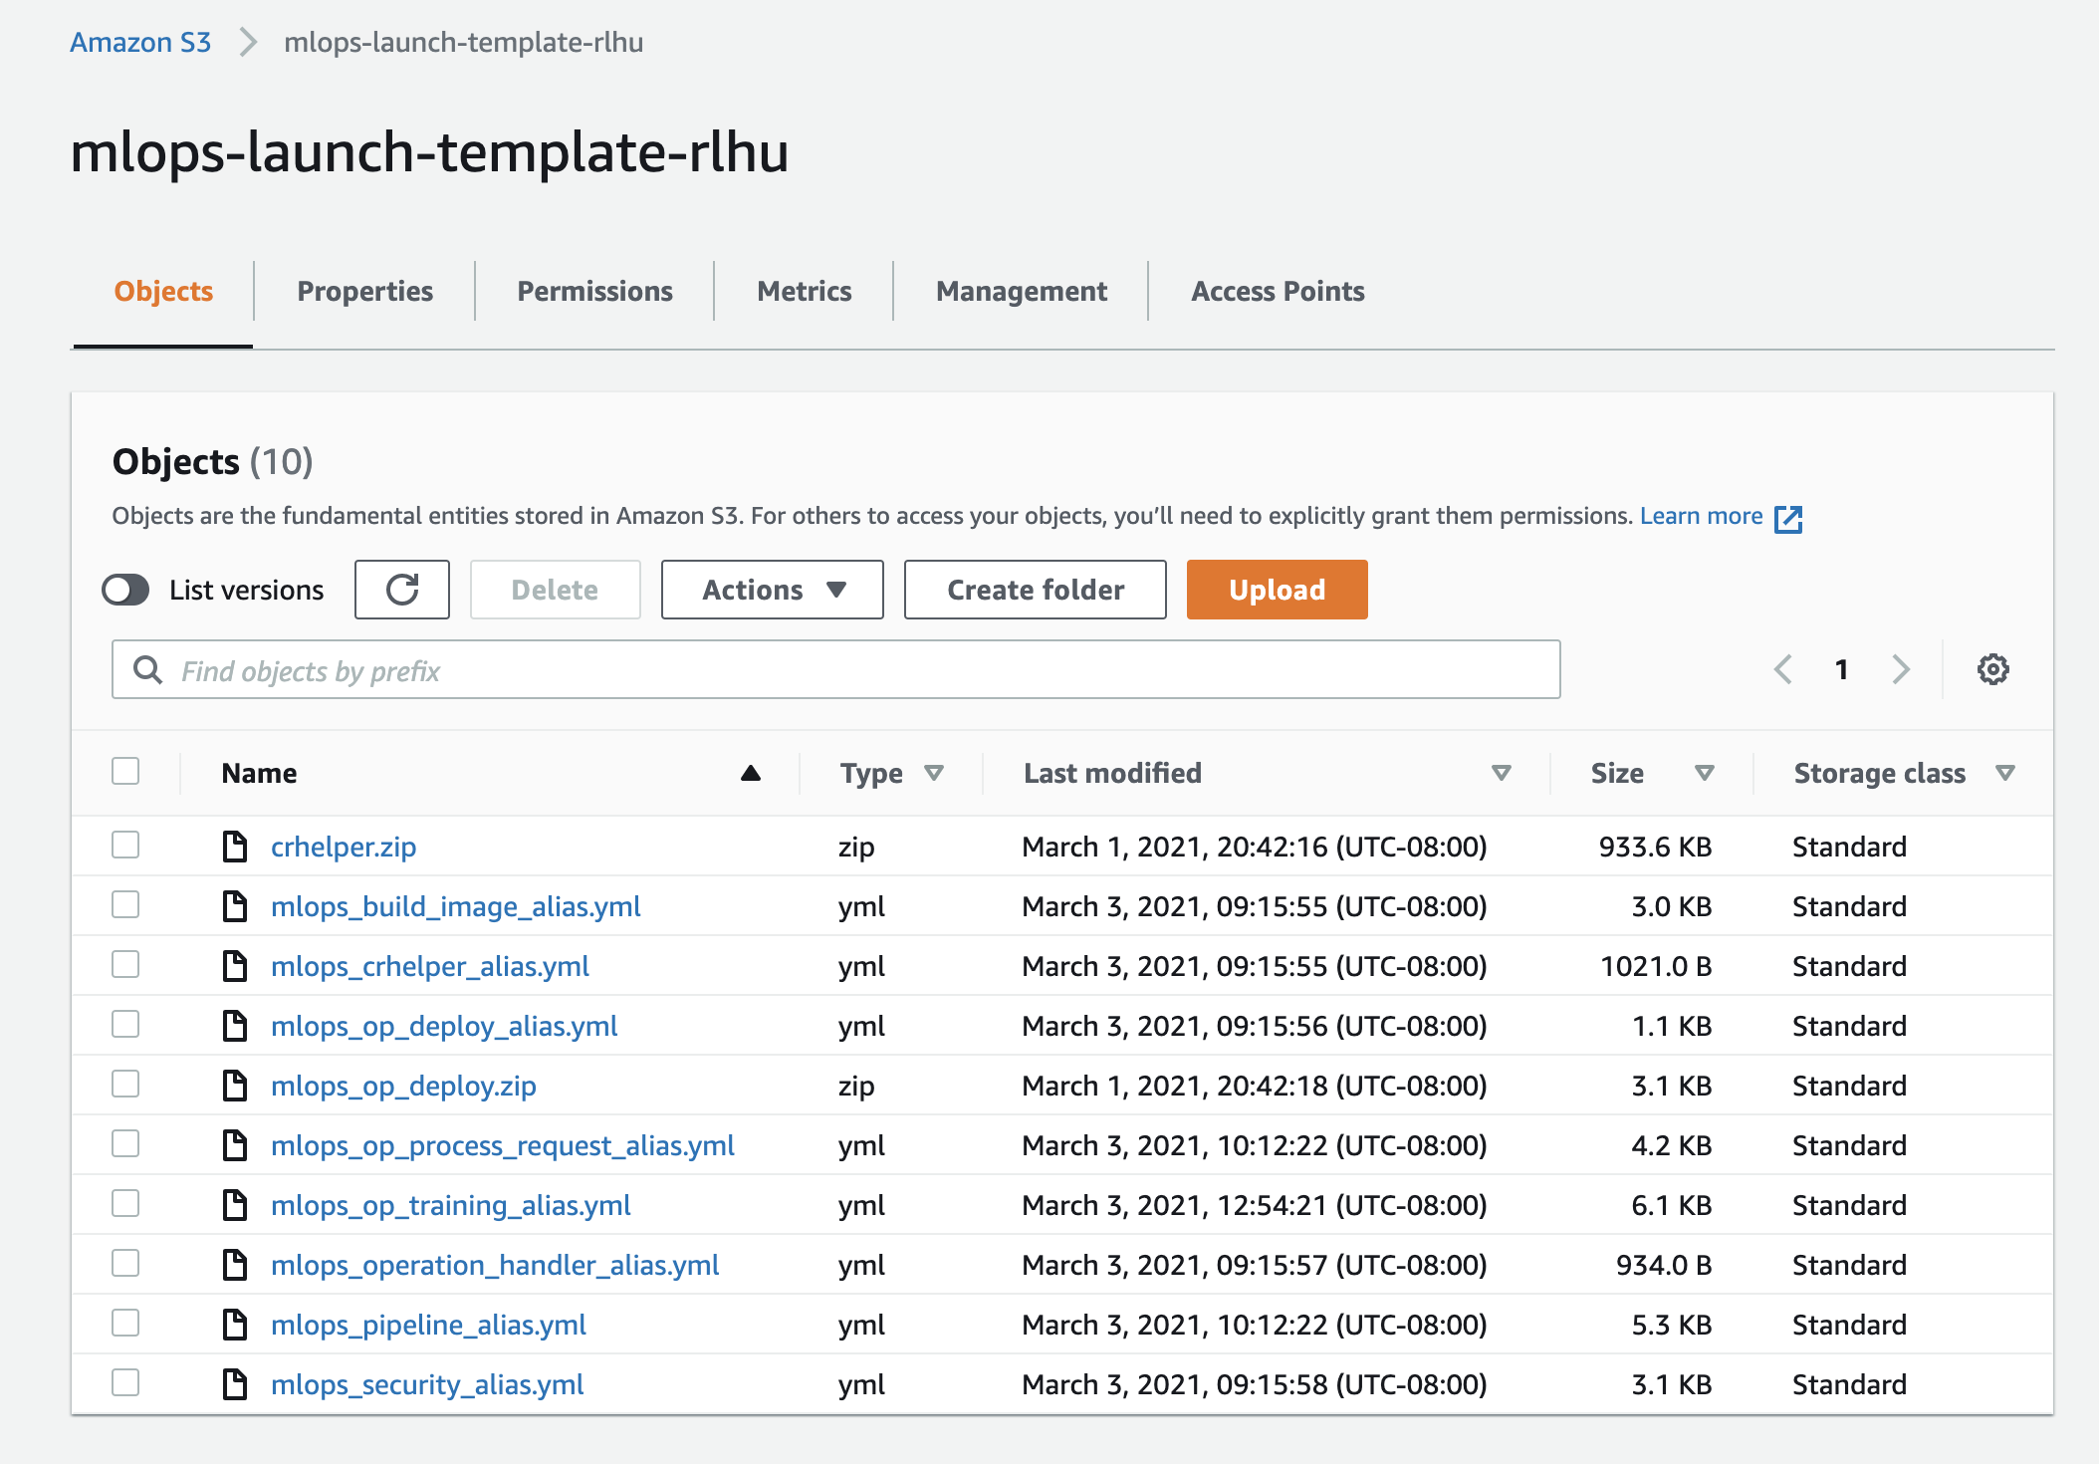2099x1464 pixels.
Task: Toggle List versions switch
Action: click(126, 590)
